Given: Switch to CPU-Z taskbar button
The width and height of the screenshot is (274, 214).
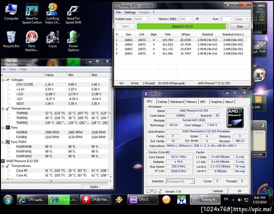Looking at the screenshot, I should point(143,199).
